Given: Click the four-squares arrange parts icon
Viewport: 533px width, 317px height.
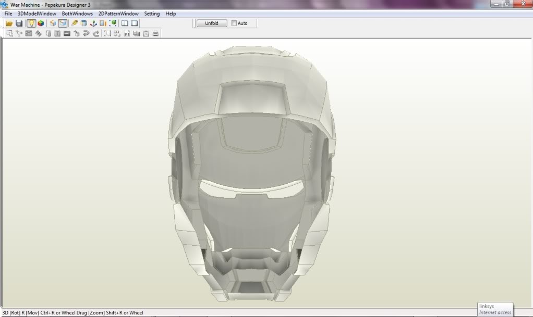Looking at the screenshot, I should 117,33.
